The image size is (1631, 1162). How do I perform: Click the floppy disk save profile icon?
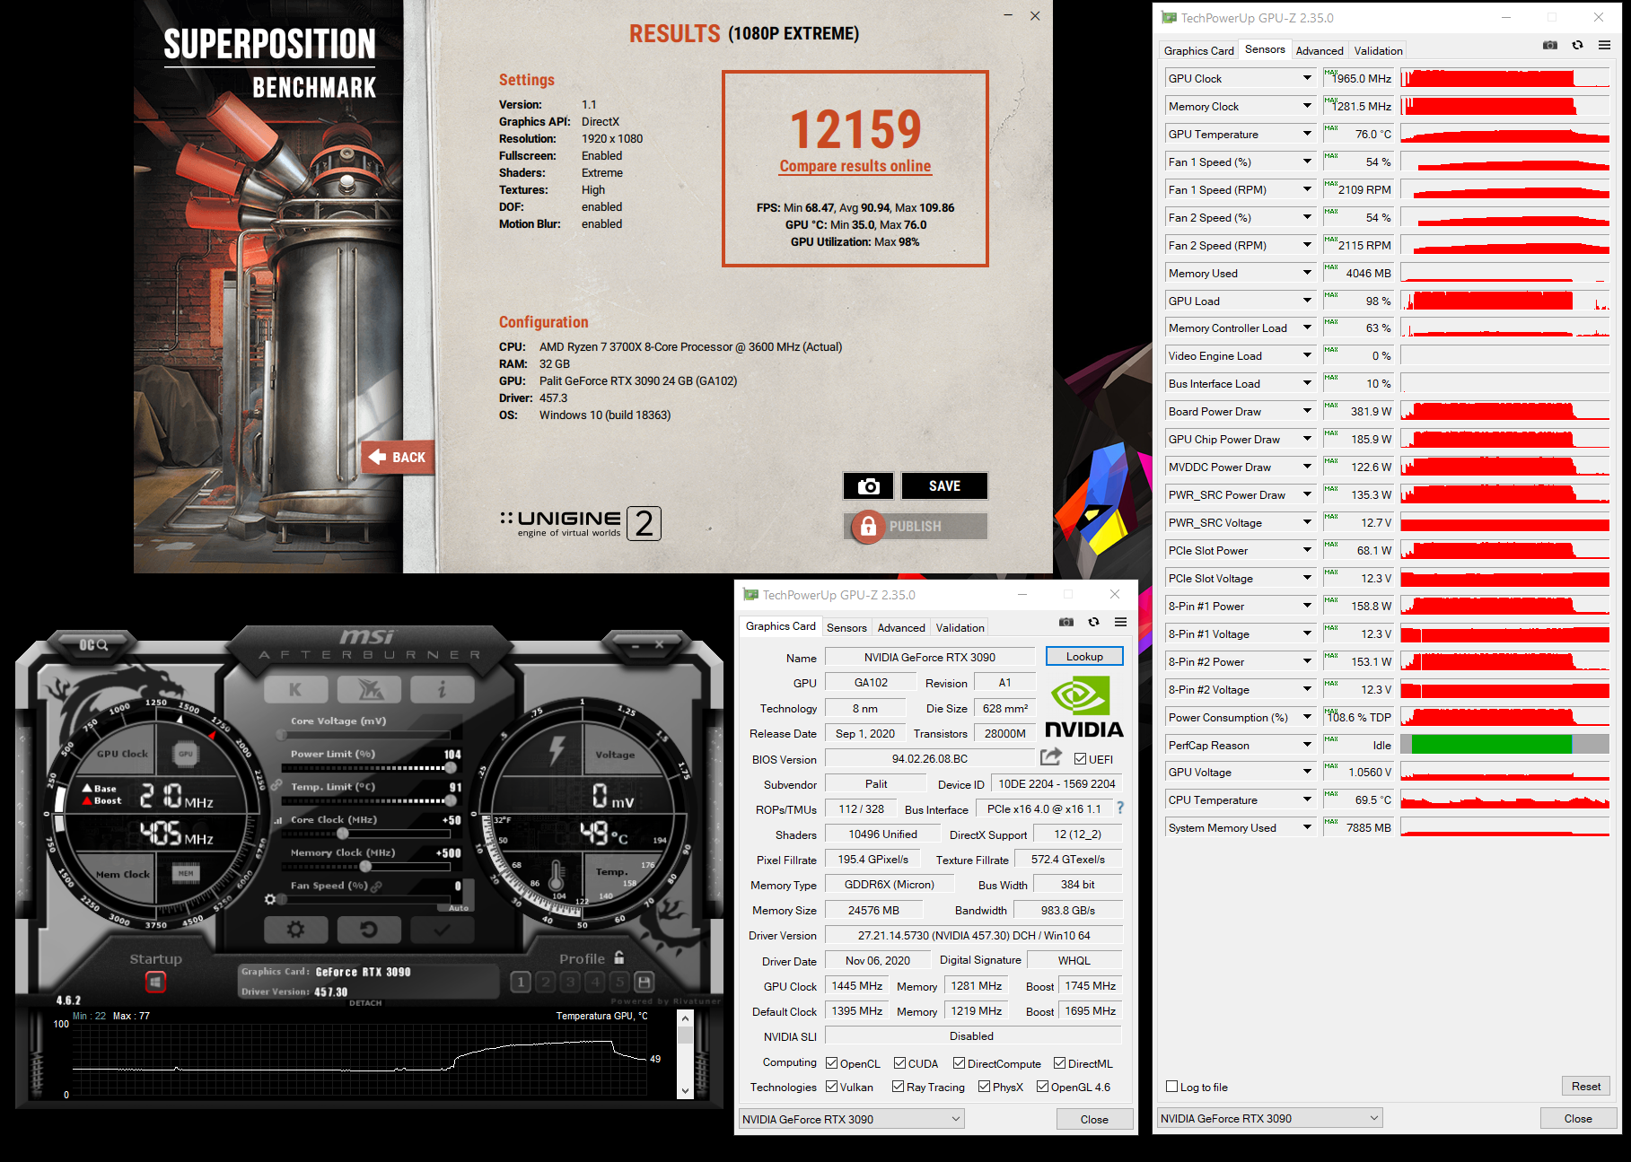click(644, 982)
